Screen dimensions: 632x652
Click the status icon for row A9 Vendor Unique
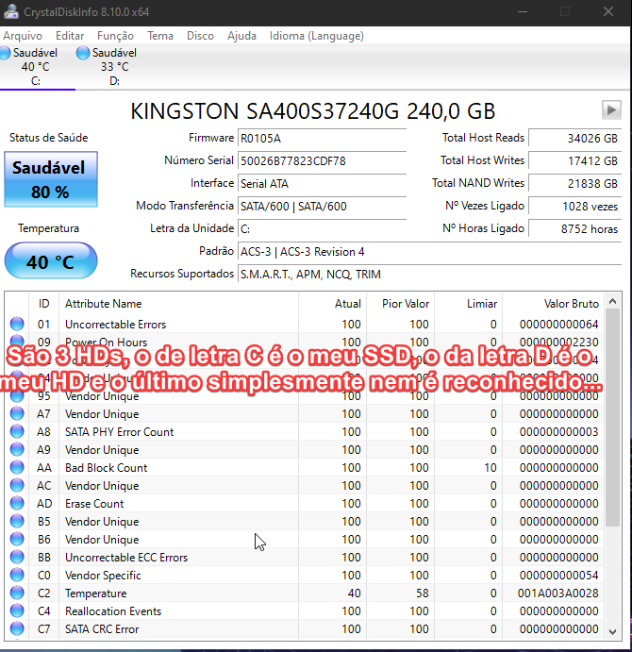pos(17,449)
